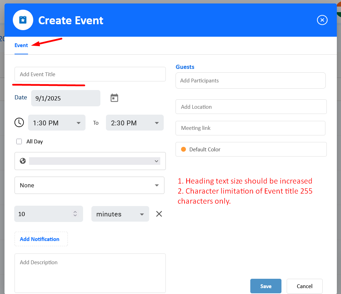The height and width of the screenshot is (294, 341).
Task: Click the Cancel button
Action: pos(304,286)
